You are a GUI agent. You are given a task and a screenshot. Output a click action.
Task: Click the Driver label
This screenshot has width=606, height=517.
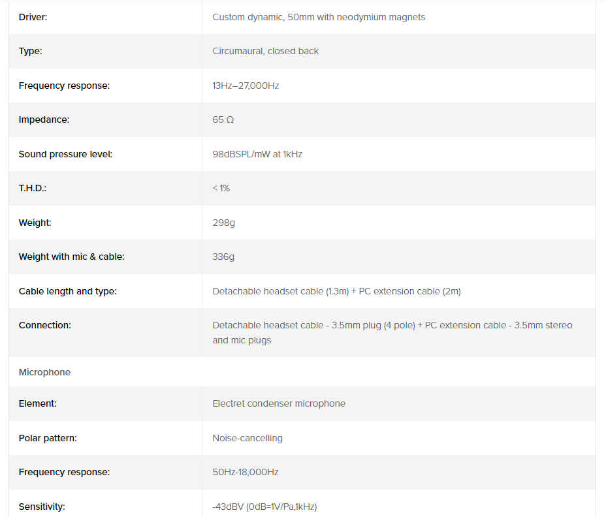click(x=33, y=17)
